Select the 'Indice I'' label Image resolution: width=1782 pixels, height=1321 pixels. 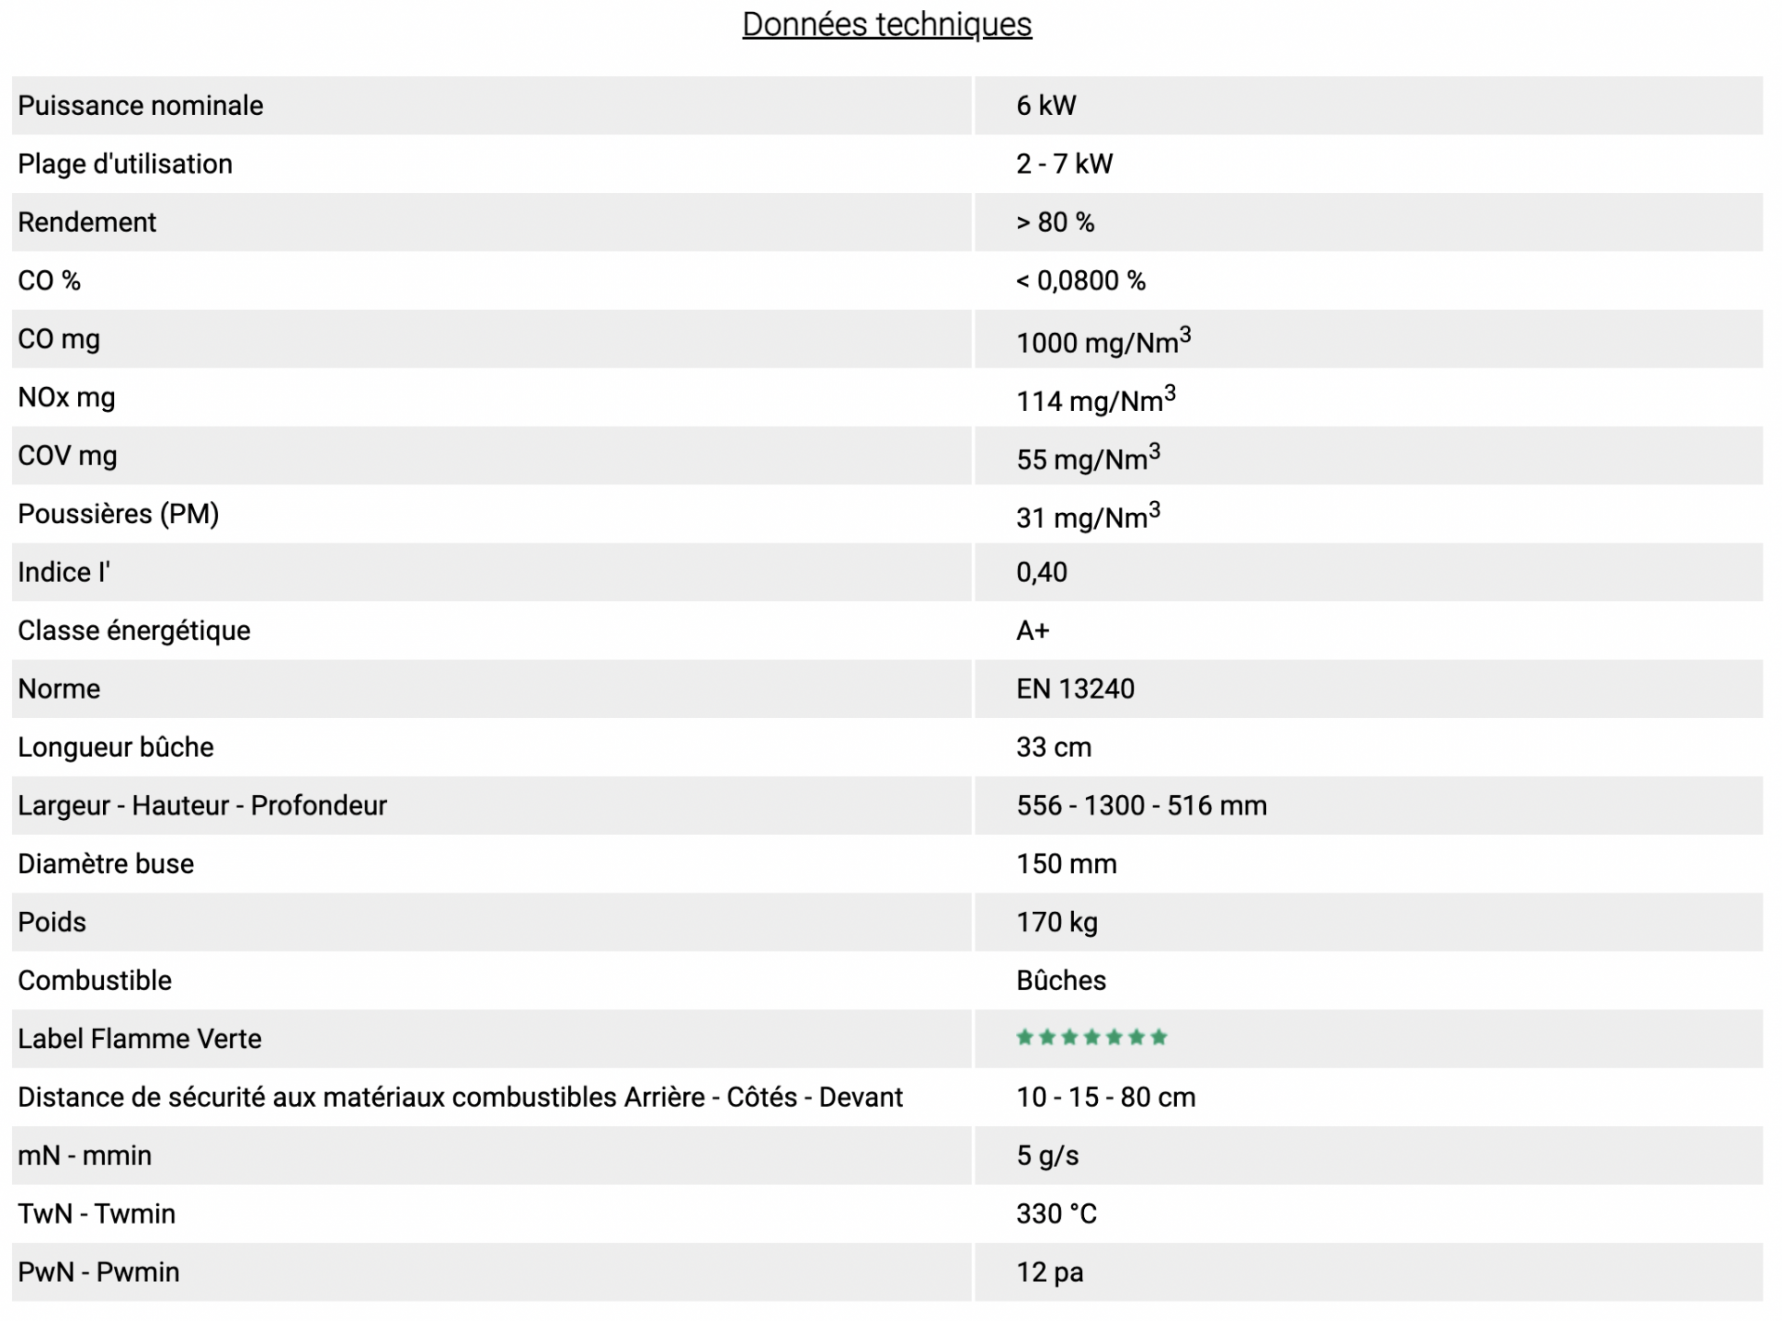coord(64,572)
